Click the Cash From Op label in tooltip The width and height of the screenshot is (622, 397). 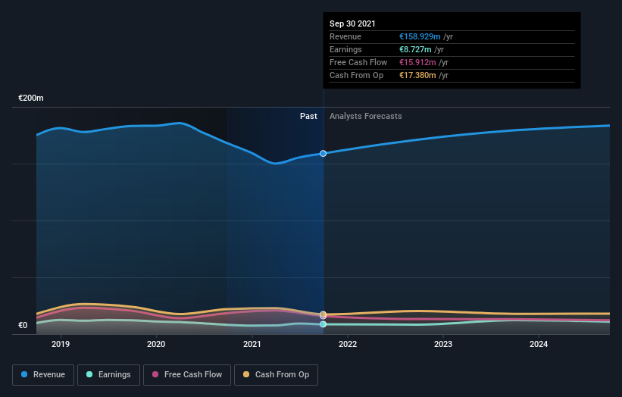click(357, 75)
